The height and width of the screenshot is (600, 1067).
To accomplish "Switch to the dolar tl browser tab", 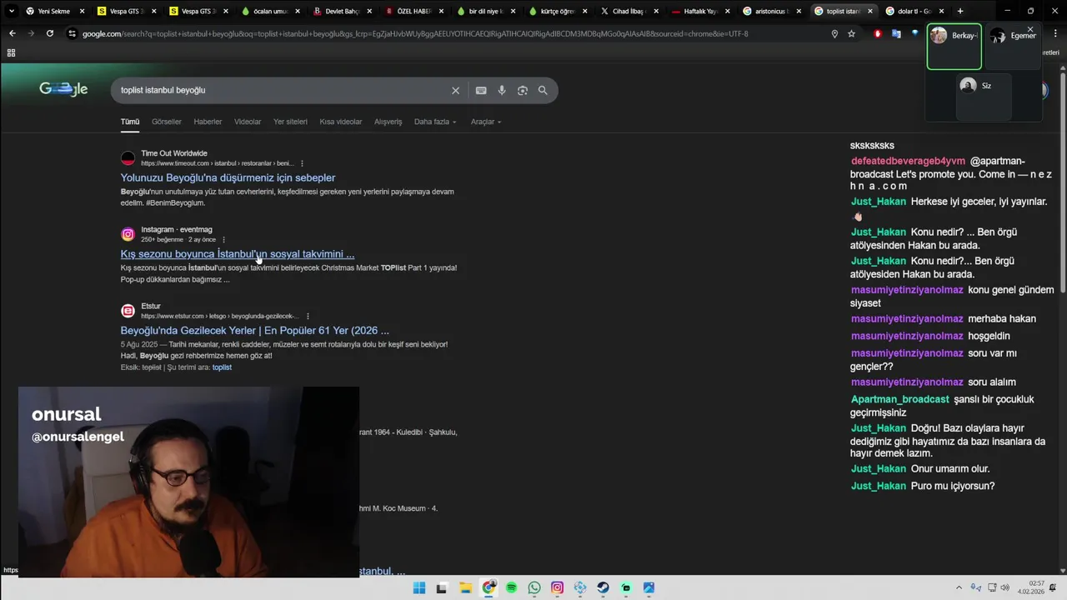I will point(914,11).
